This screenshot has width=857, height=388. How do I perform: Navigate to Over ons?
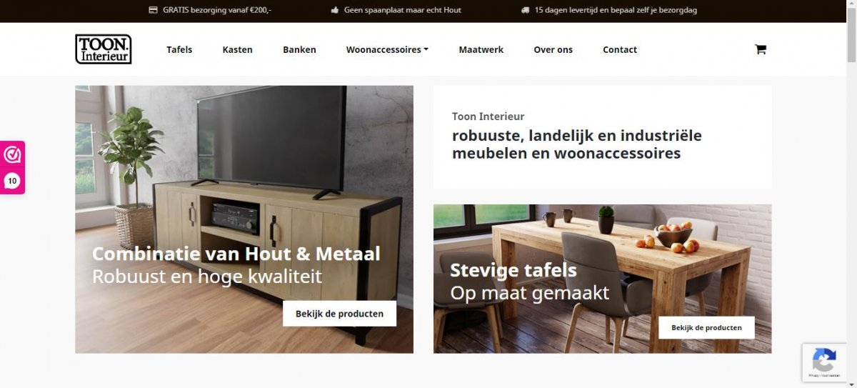(553, 49)
